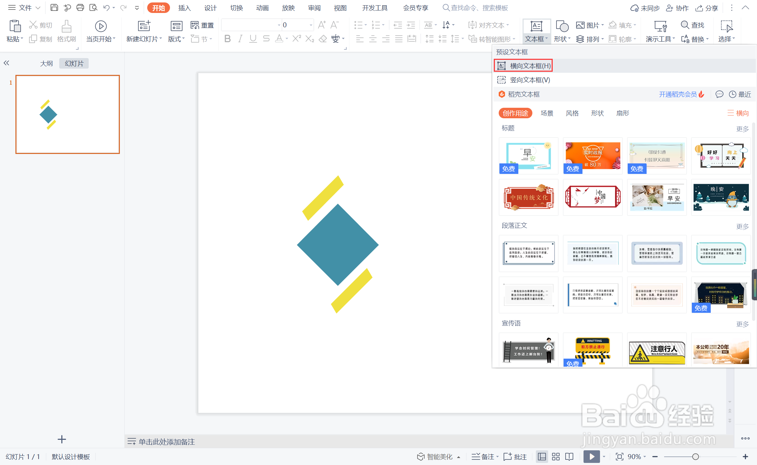
Task: Select 竖向文本框(V) menu option
Action: [x=530, y=80]
